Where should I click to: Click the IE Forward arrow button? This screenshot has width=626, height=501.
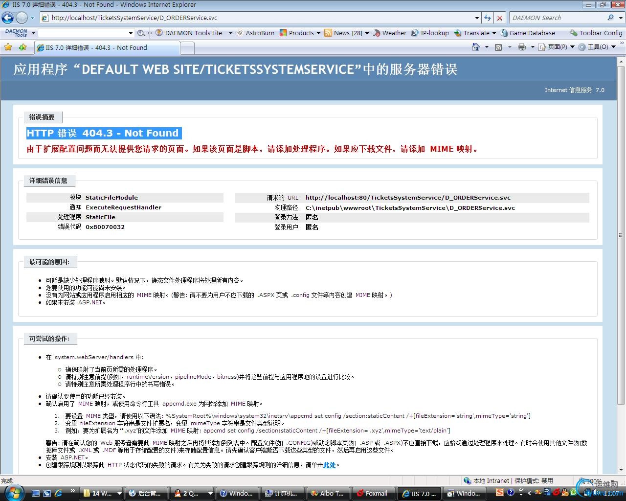(x=22, y=18)
